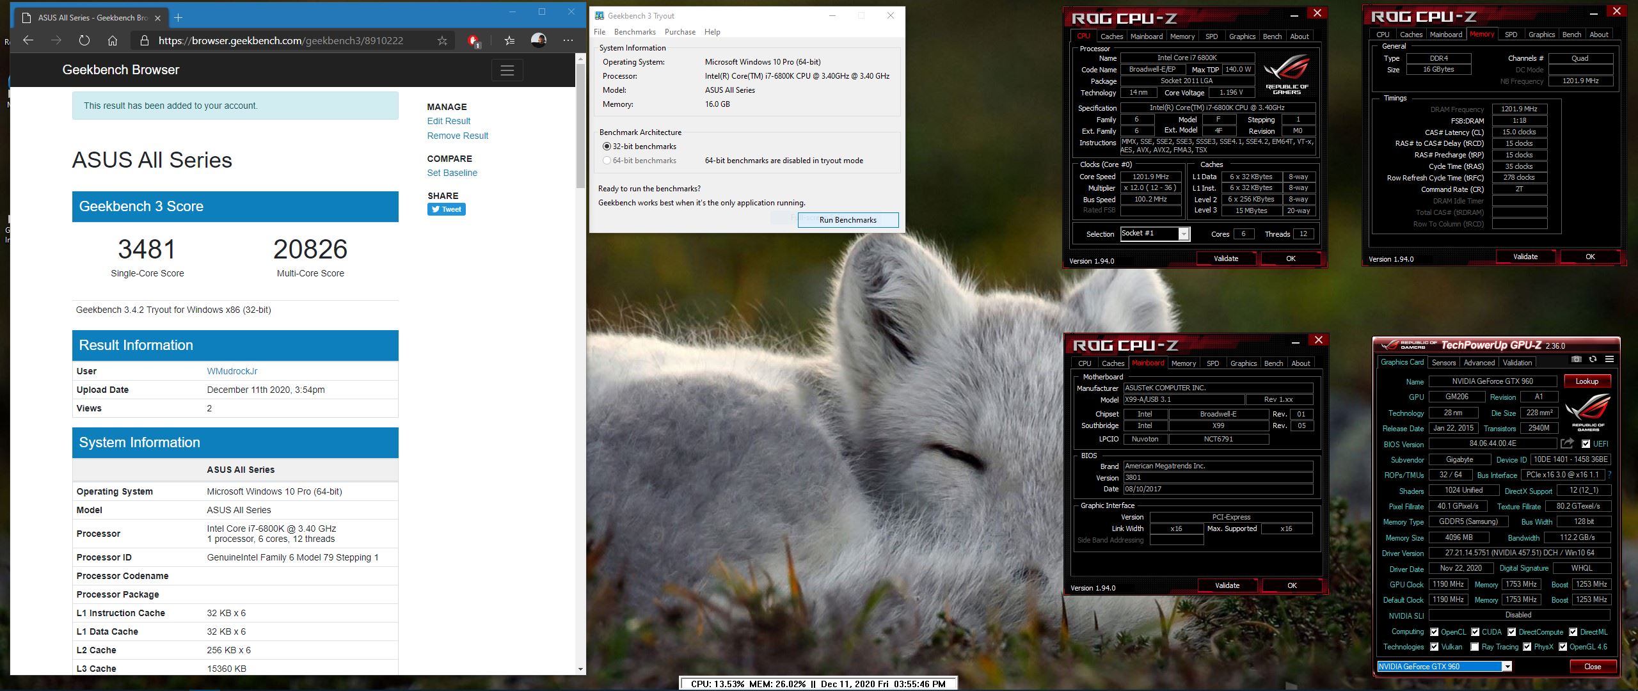Open the Help menu in Geekbench
This screenshot has height=691, width=1638.
tap(712, 32)
